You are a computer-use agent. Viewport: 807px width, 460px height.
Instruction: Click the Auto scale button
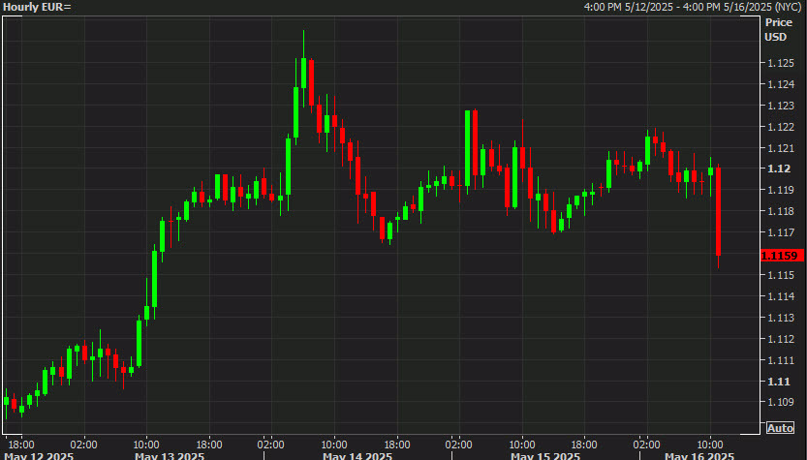tap(780, 428)
